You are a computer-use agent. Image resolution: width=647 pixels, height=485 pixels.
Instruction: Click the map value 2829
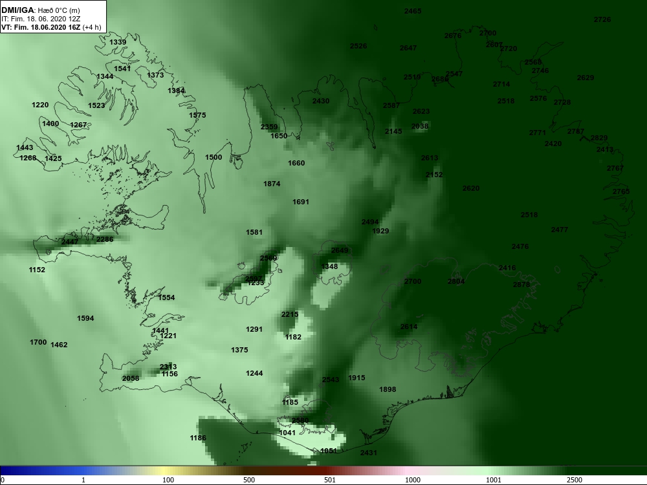click(598, 138)
